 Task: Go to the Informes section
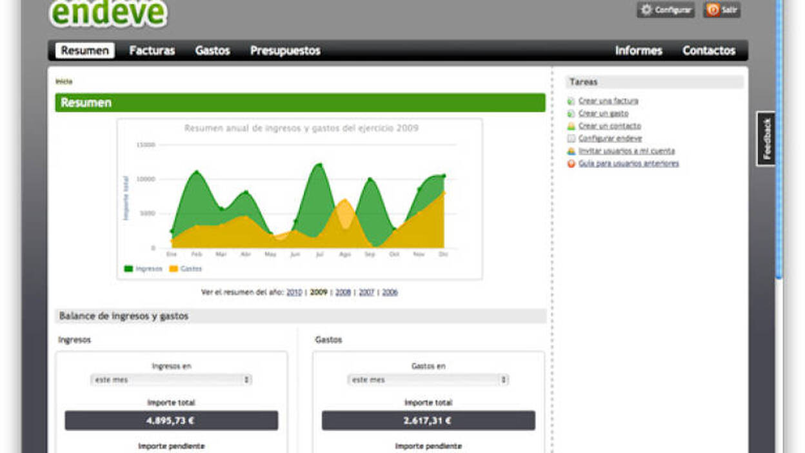639,51
